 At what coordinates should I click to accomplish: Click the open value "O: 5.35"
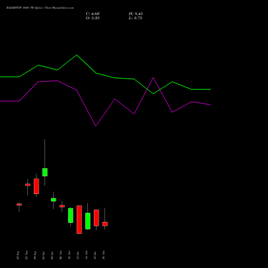93,18
